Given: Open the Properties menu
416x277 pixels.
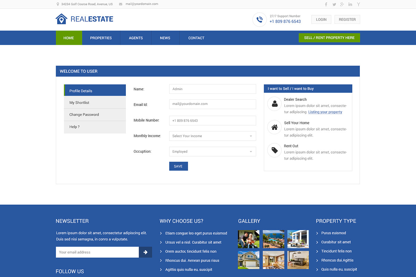Looking at the screenshot, I should [x=101, y=38].
